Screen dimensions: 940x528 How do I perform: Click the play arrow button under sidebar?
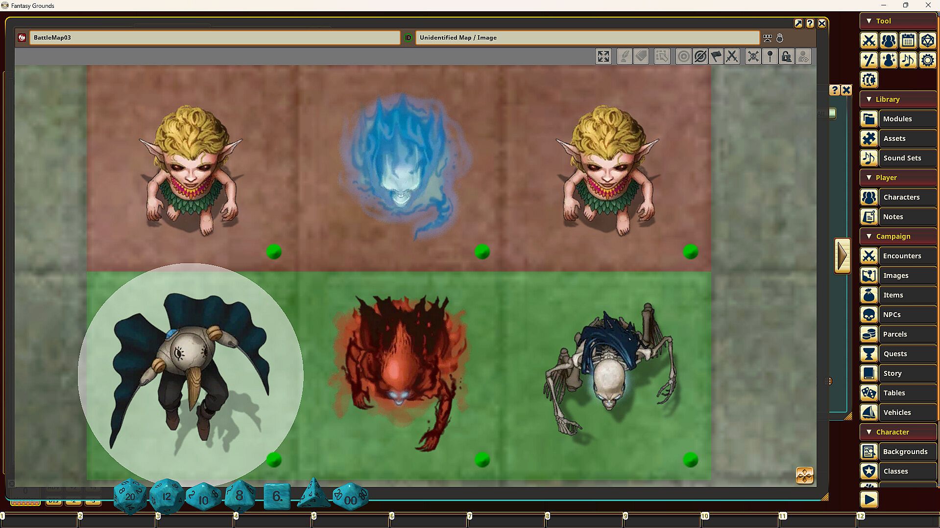(x=869, y=500)
